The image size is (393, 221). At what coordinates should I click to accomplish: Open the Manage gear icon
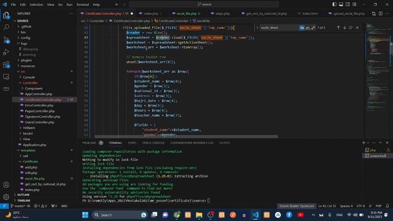tap(6, 197)
